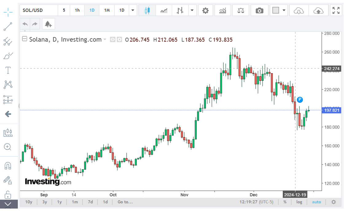This screenshot has height=211, width=351.
Task: Select the crosshair cursor tool
Action: pyautogui.click(x=8, y=12)
